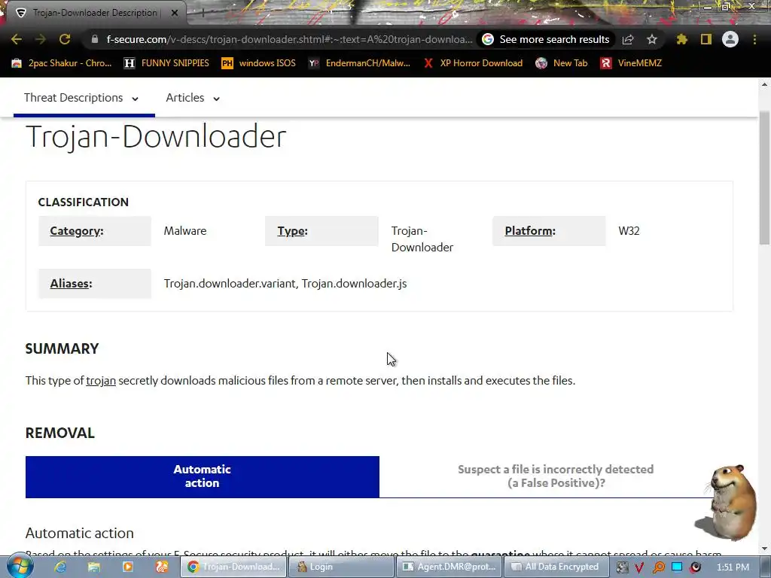771x578 pixels.
Task: Bookmark this page with the star
Action: point(652,39)
